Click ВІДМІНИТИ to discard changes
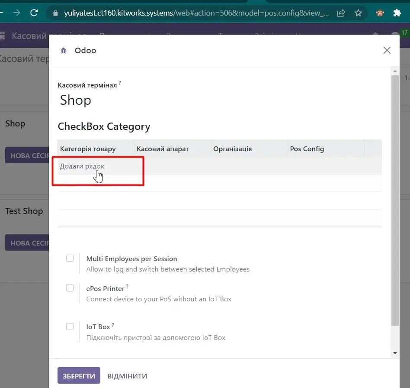 click(127, 376)
